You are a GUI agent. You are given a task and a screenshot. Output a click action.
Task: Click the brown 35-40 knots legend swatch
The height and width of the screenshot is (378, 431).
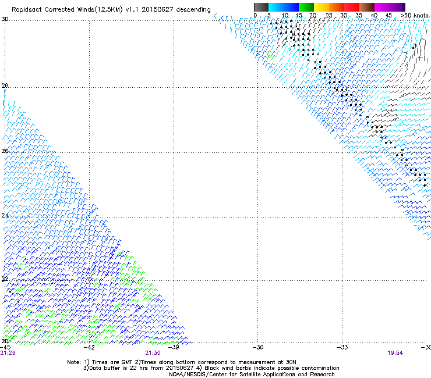coord(367,7)
